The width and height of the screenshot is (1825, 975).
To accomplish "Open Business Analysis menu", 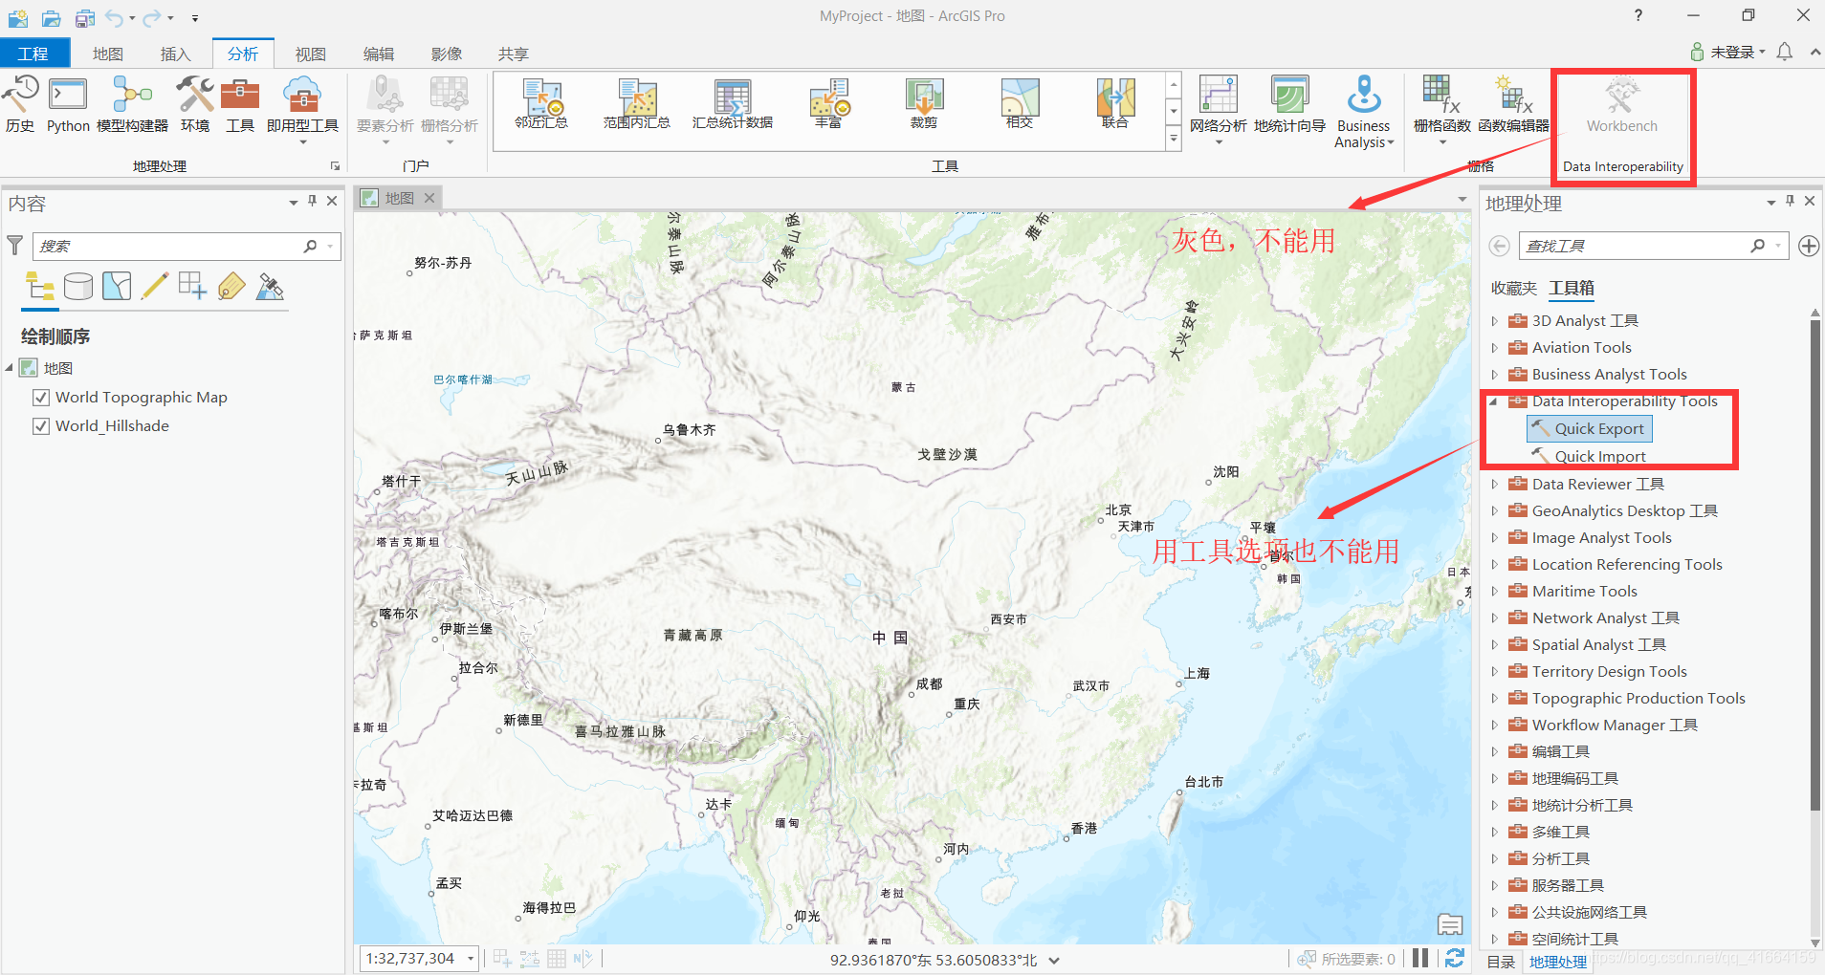I will (1364, 111).
